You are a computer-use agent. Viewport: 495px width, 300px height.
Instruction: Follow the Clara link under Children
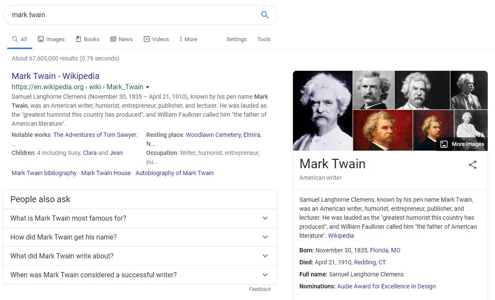coord(90,153)
